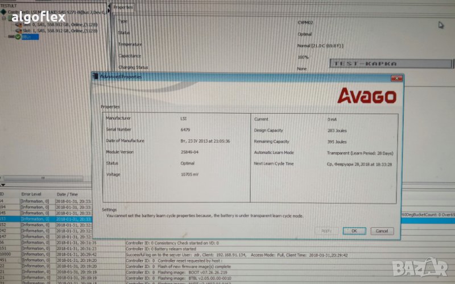Click the Advanced Properties dialog title icon
The width and height of the screenshot is (455, 284).
(x=96, y=77)
